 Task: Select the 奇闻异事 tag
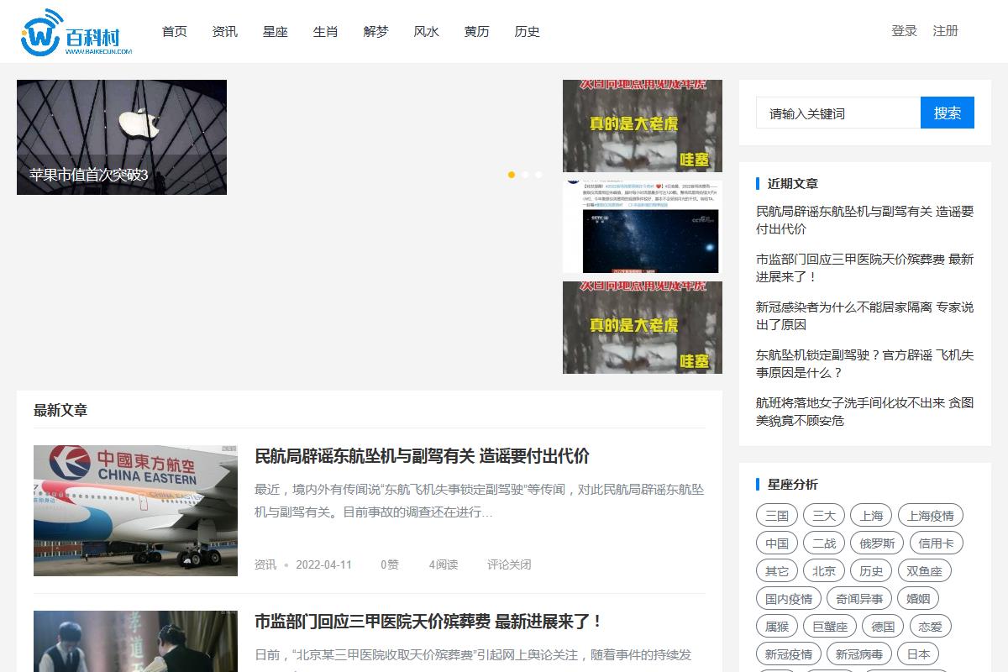pos(859,599)
